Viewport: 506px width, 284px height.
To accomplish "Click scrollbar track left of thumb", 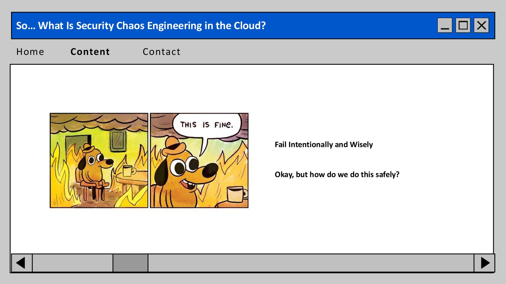I will pyautogui.click(x=72, y=263).
